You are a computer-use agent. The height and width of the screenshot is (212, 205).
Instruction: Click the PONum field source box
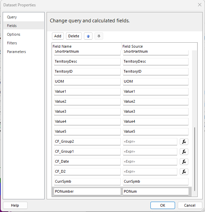[x=155, y=192]
